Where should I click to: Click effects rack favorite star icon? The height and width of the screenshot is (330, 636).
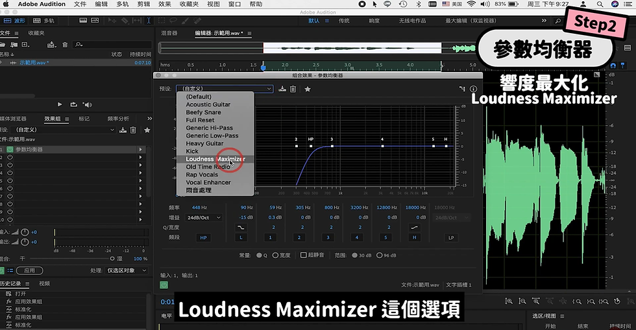tap(147, 130)
